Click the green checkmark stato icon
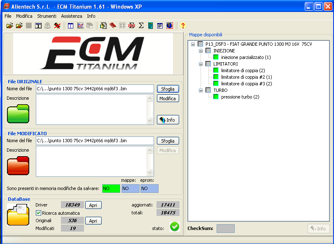 point(175,227)
